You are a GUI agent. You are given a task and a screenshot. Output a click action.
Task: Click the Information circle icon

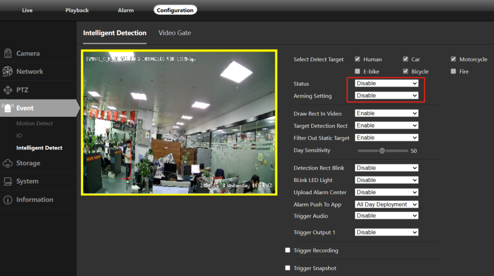click(x=8, y=200)
